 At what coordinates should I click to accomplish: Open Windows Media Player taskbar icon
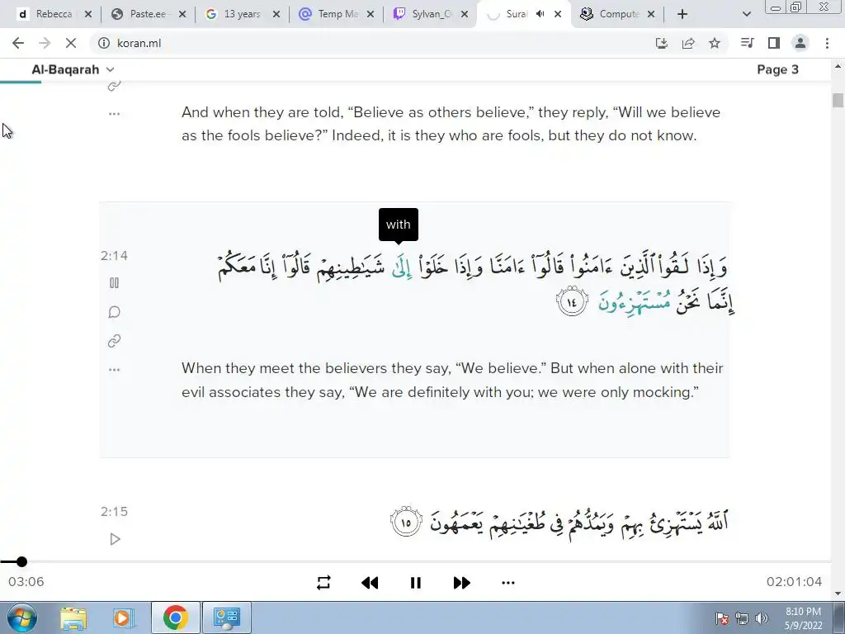pos(123,617)
